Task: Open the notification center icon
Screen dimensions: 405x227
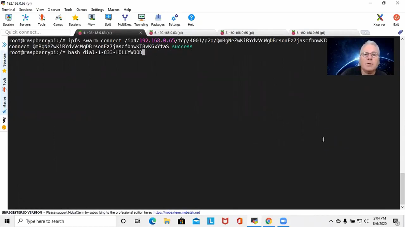Action: (x=396, y=221)
